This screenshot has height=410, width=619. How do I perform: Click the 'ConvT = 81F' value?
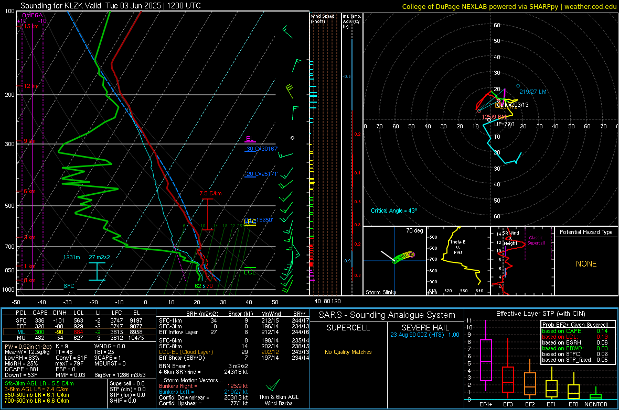click(x=71, y=358)
